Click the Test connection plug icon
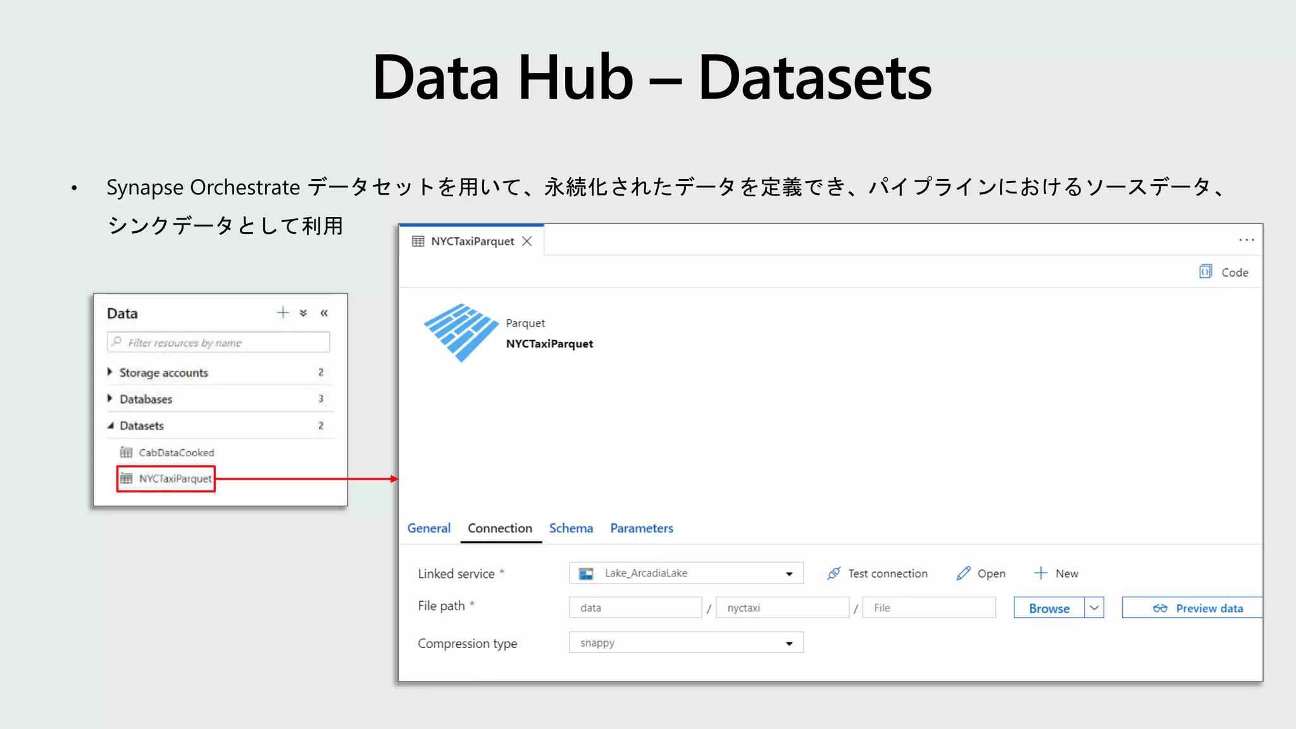The width and height of the screenshot is (1296, 729). (833, 573)
